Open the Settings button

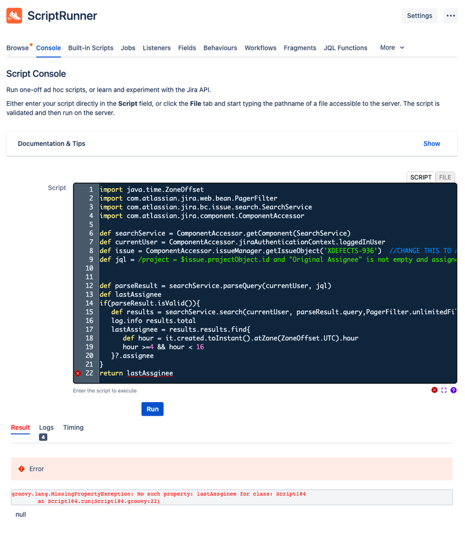coord(419,16)
